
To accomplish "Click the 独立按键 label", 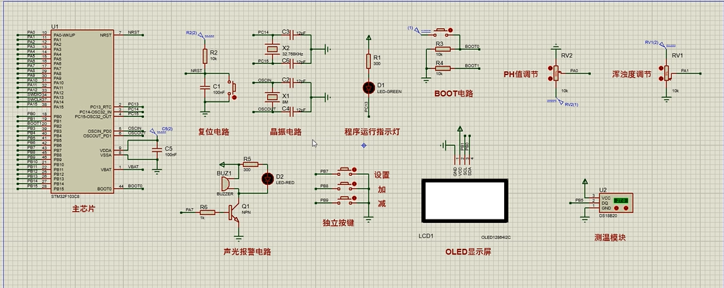I will pyautogui.click(x=338, y=223).
